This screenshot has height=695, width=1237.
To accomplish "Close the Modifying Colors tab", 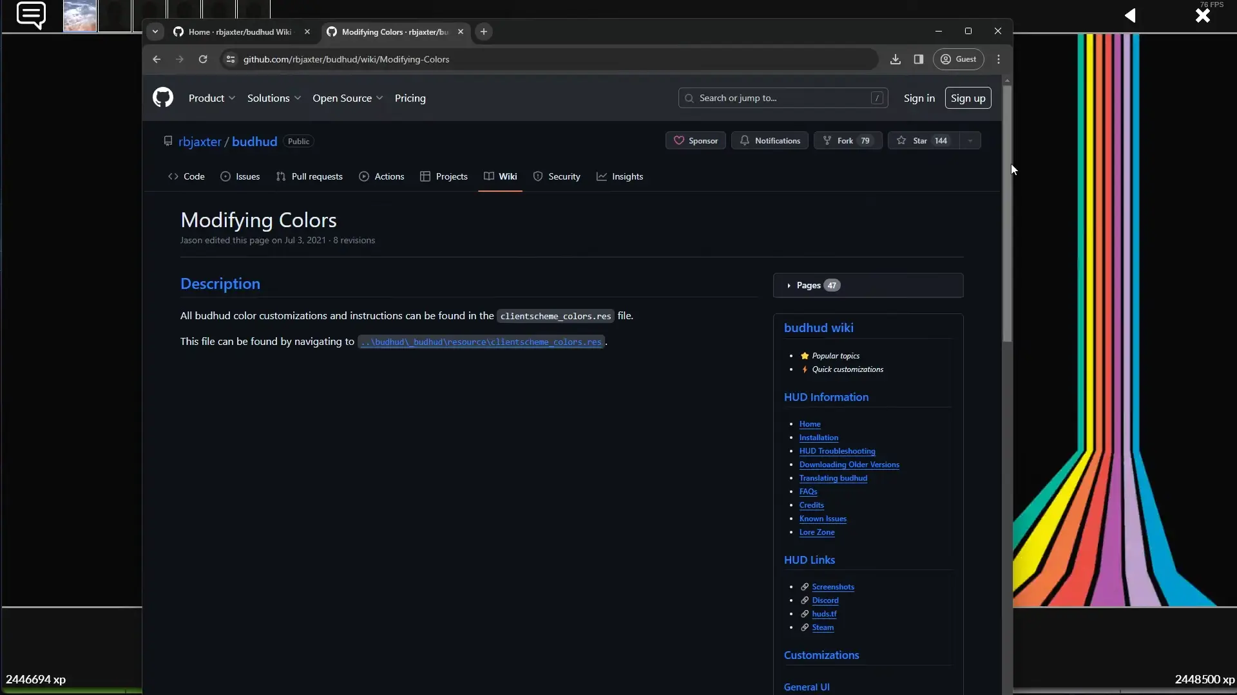I will point(461,32).
